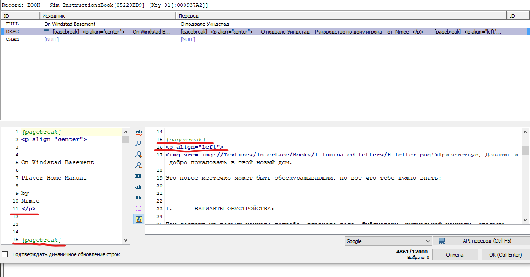Click the [NULL] source cell in the CNAM row
Screen dimensions: 530x277
pos(51,39)
